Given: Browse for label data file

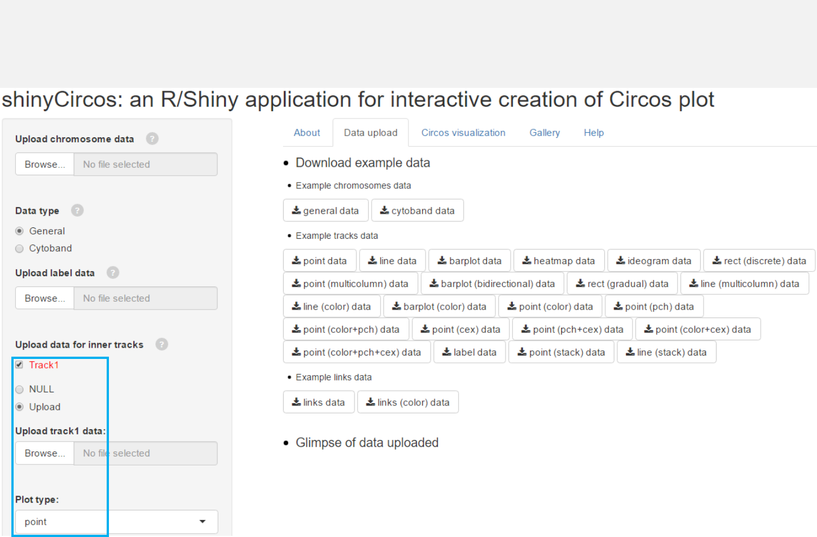Looking at the screenshot, I should pos(45,298).
